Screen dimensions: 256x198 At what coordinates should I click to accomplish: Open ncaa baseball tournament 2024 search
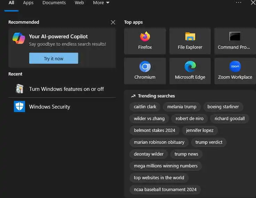[165, 190]
